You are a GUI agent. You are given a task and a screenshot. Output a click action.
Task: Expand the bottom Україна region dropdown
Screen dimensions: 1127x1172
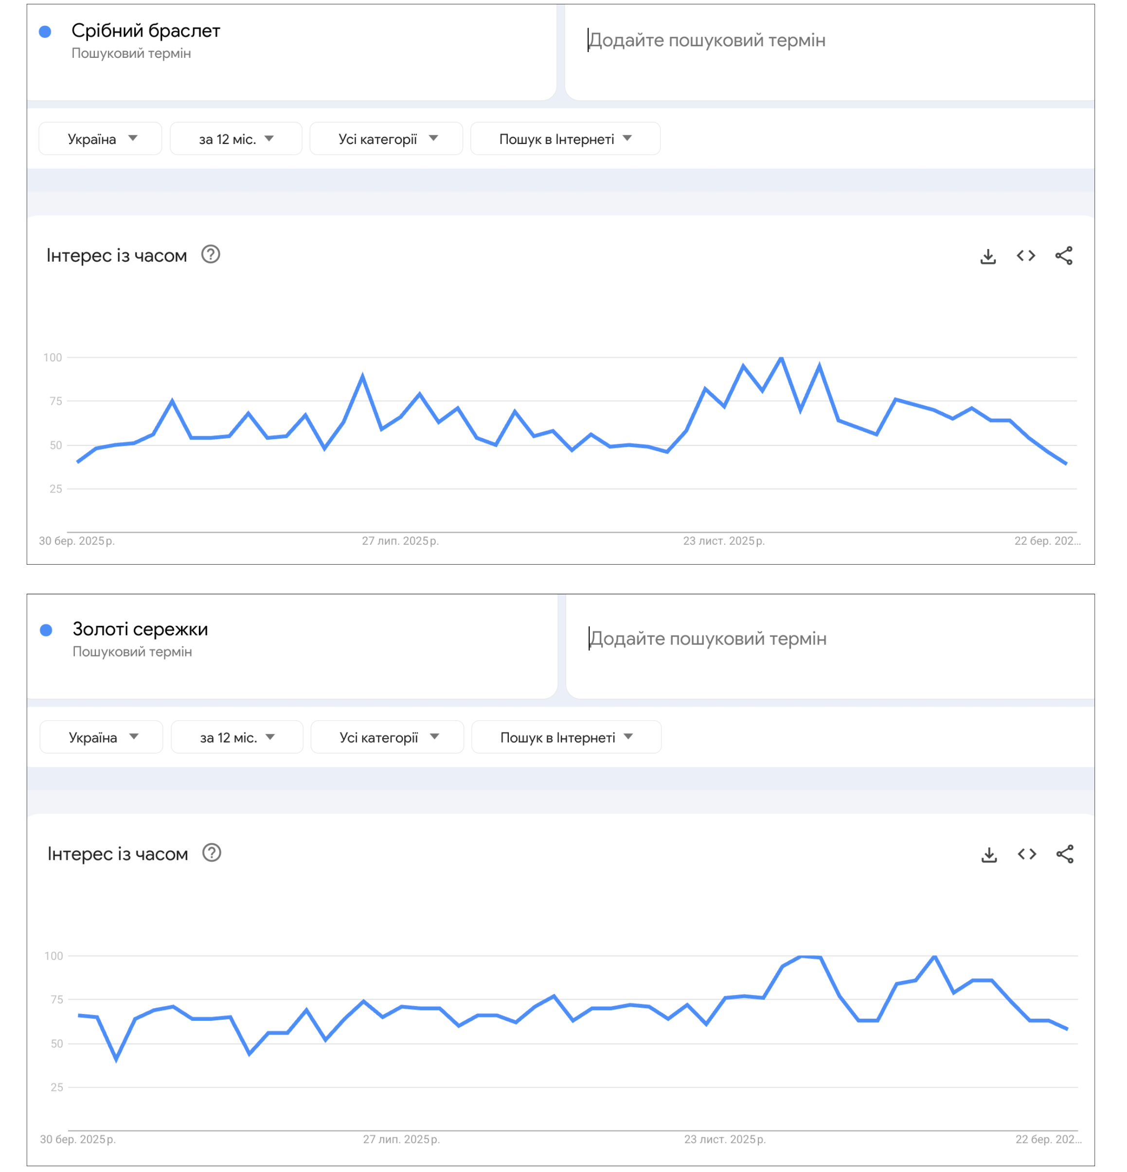click(x=102, y=737)
